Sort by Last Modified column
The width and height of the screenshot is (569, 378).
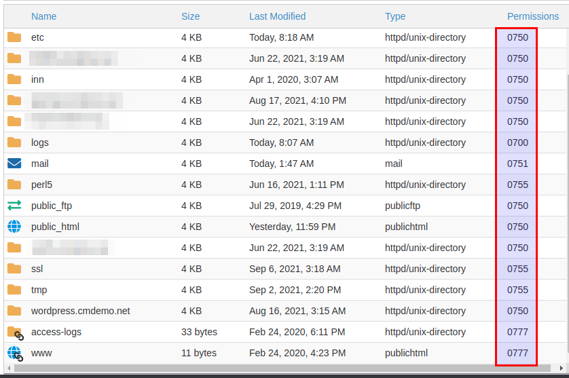277,16
